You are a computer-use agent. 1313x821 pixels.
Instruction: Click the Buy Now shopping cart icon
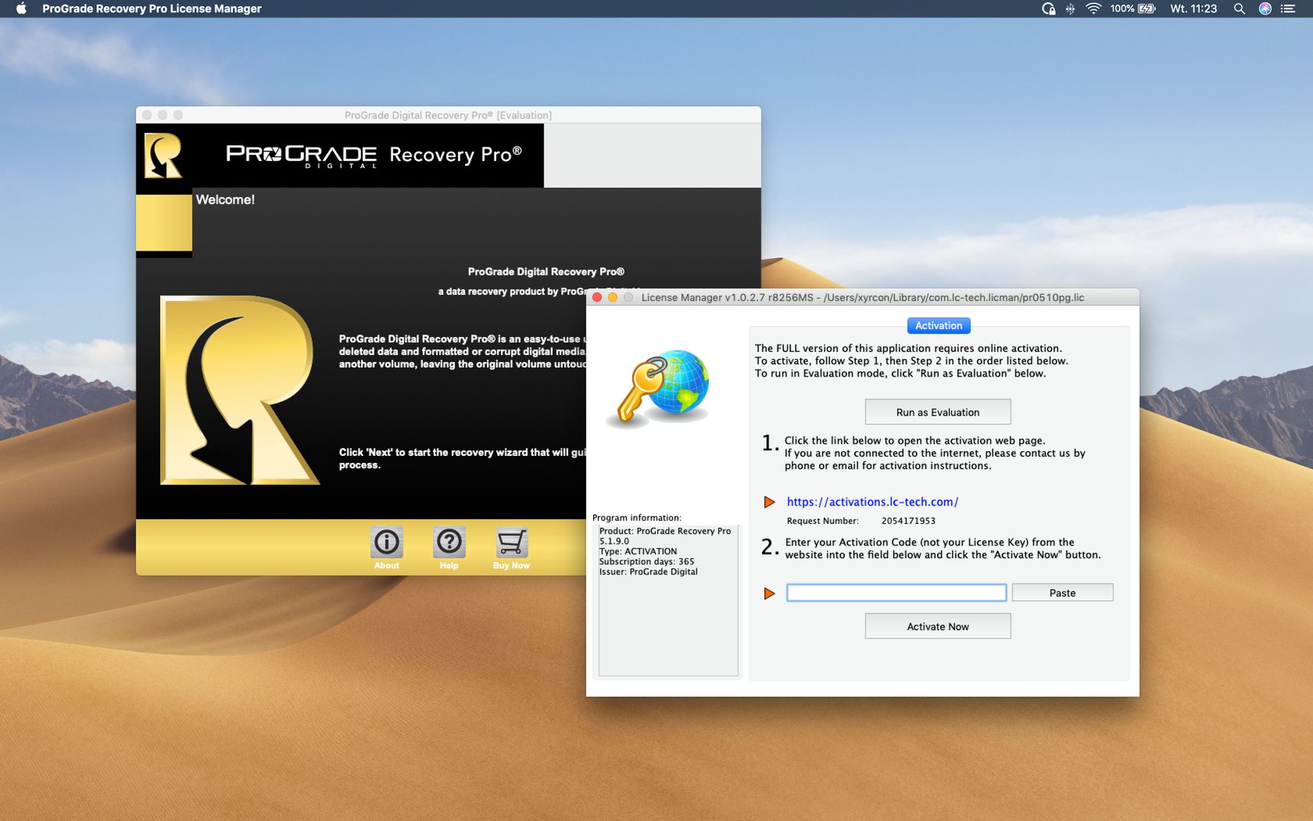(x=511, y=543)
